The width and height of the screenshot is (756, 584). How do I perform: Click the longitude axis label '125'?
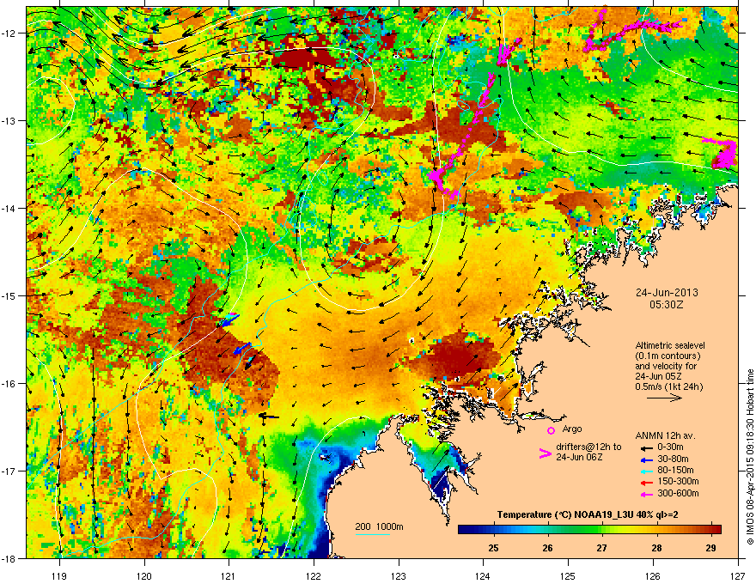[x=568, y=575]
